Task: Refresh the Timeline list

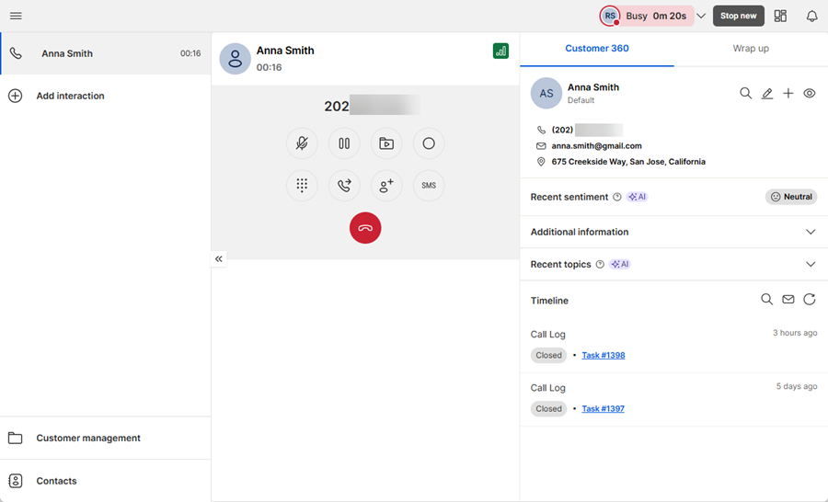Action: (x=810, y=300)
